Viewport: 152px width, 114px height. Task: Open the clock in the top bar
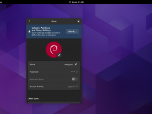tap(76, 2)
